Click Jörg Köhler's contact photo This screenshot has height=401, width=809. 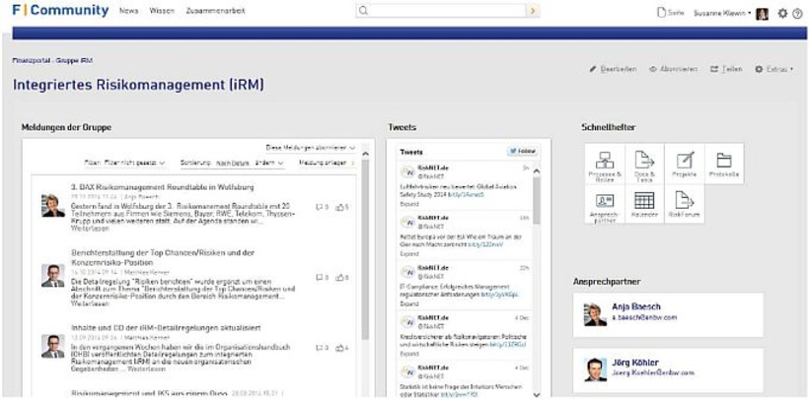click(595, 369)
